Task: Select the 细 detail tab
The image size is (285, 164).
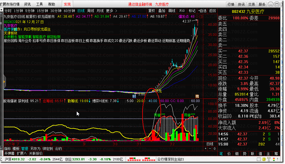Action: click(237, 154)
